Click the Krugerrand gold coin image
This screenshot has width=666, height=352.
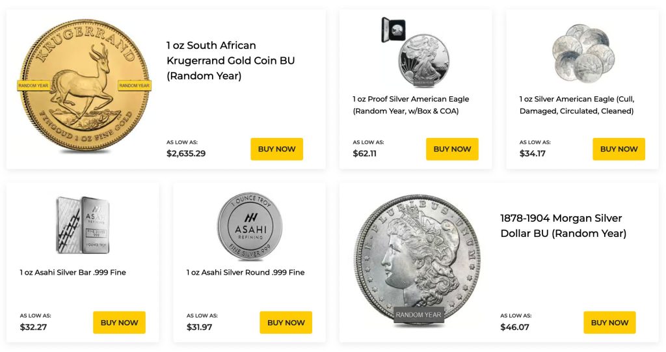(84, 87)
